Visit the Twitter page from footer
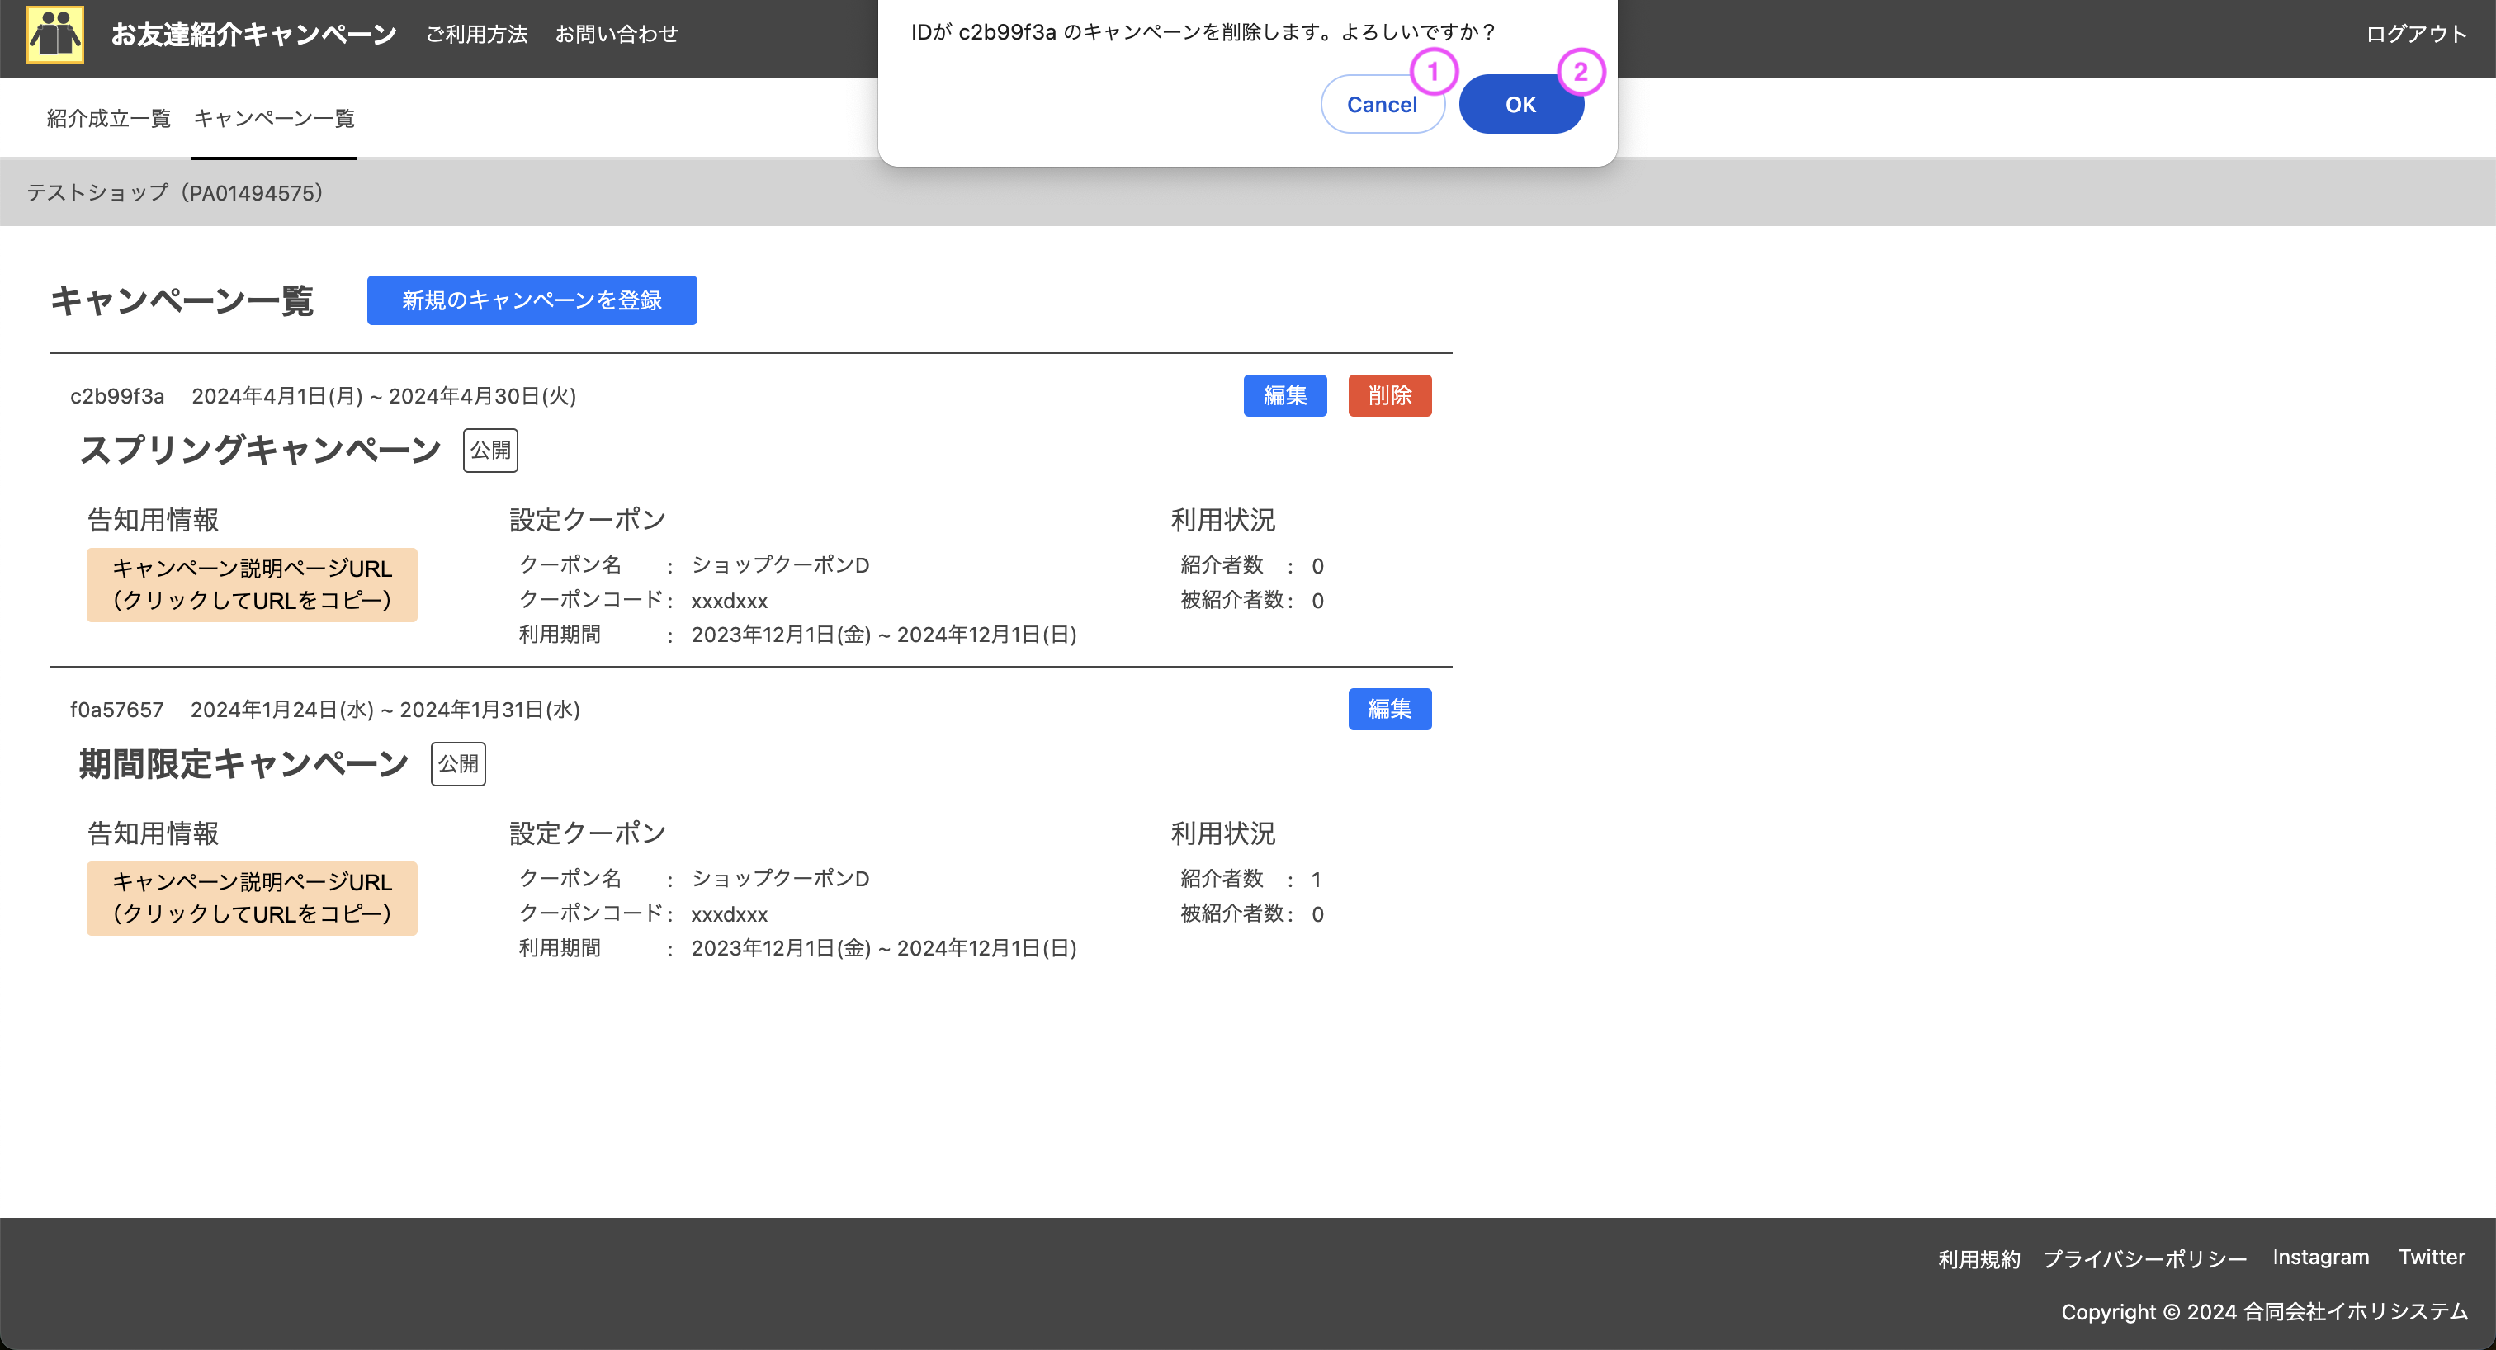Screen dimensions: 2496x1350 [x=2431, y=1256]
